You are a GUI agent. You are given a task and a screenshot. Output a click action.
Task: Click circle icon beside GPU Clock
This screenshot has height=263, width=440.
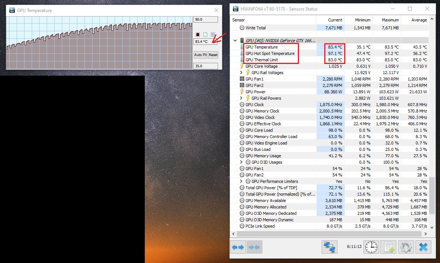tap(242, 105)
